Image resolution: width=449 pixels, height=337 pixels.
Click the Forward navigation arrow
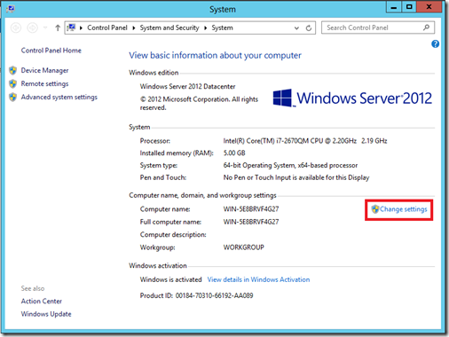pos(32,27)
